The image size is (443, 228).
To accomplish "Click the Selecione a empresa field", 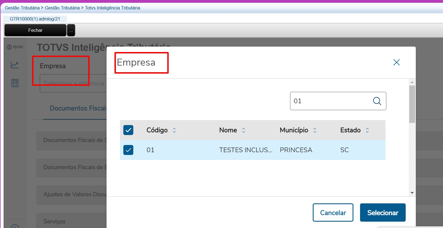I will click(x=73, y=83).
